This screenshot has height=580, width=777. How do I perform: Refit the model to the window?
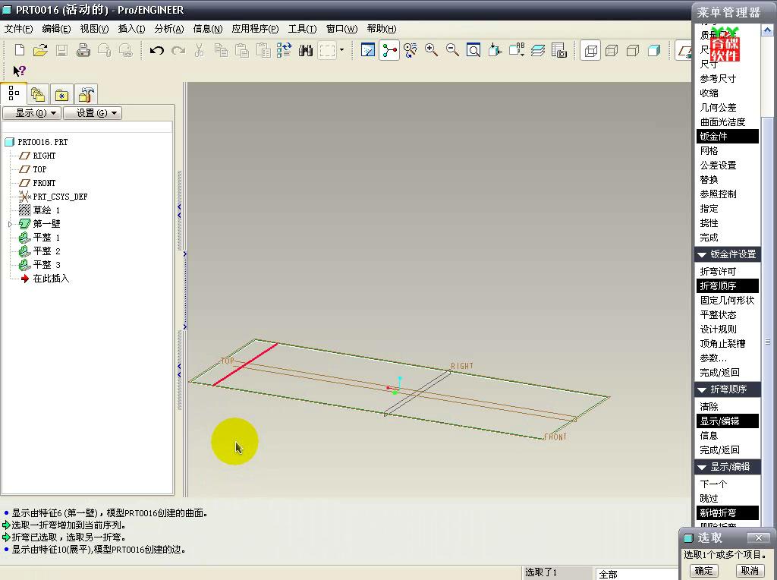point(473,50)
